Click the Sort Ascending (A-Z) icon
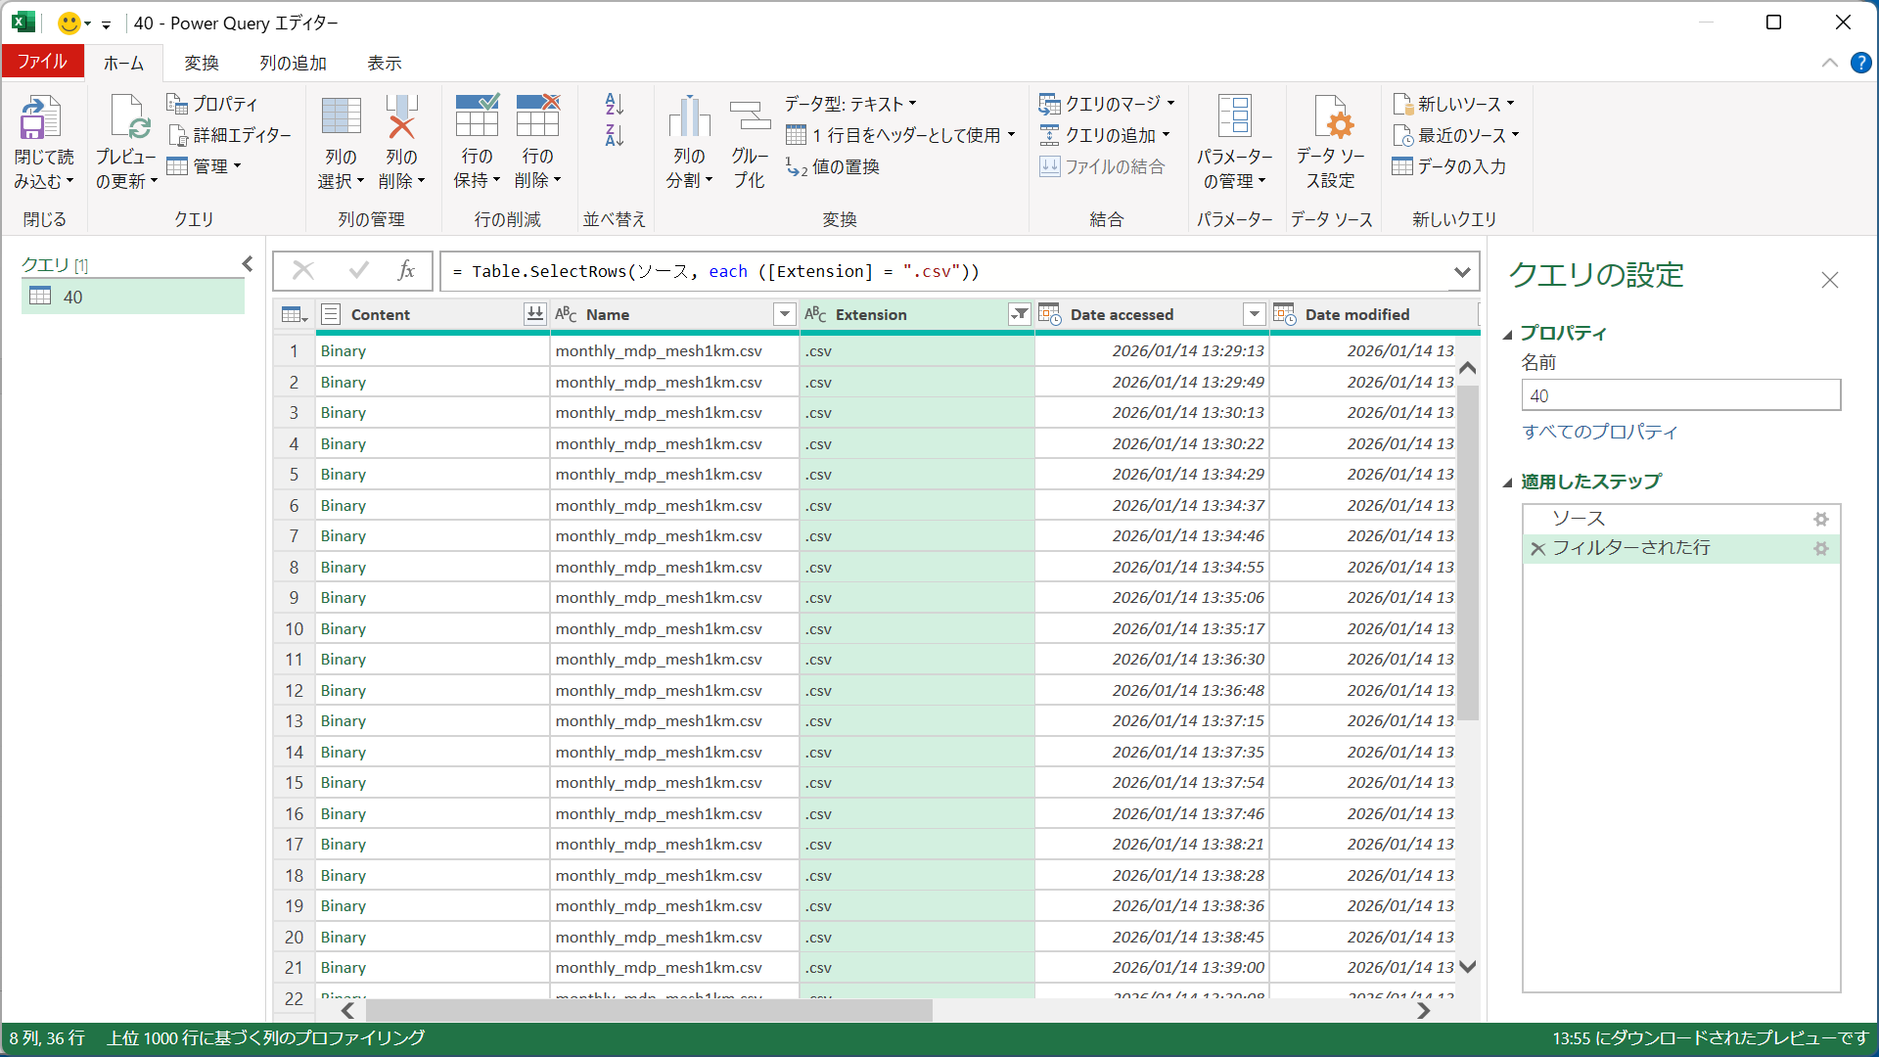This screenshot has height=1057, width=1879. [614, 104]
